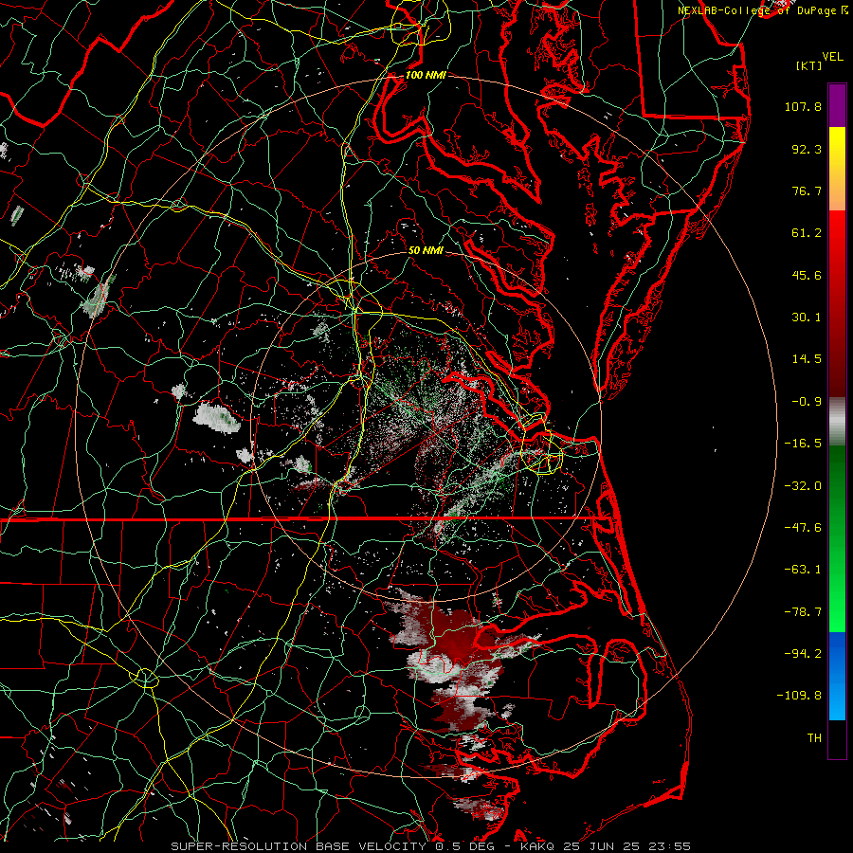Pick the black TH segment of velocity bar
The width and height of the screenshot is (853, 853).
coord(837,738)
